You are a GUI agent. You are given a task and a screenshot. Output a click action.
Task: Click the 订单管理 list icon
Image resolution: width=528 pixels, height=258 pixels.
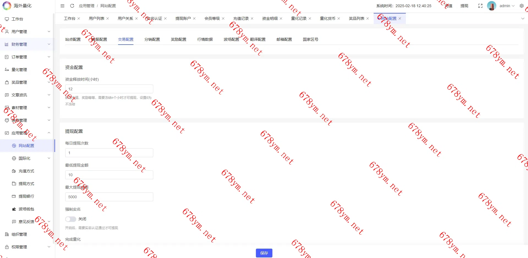tap(7, 57)
